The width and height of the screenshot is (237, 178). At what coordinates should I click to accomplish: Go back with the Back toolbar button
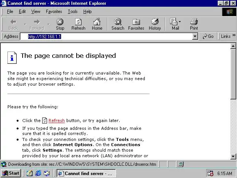[x=13, y=24]
